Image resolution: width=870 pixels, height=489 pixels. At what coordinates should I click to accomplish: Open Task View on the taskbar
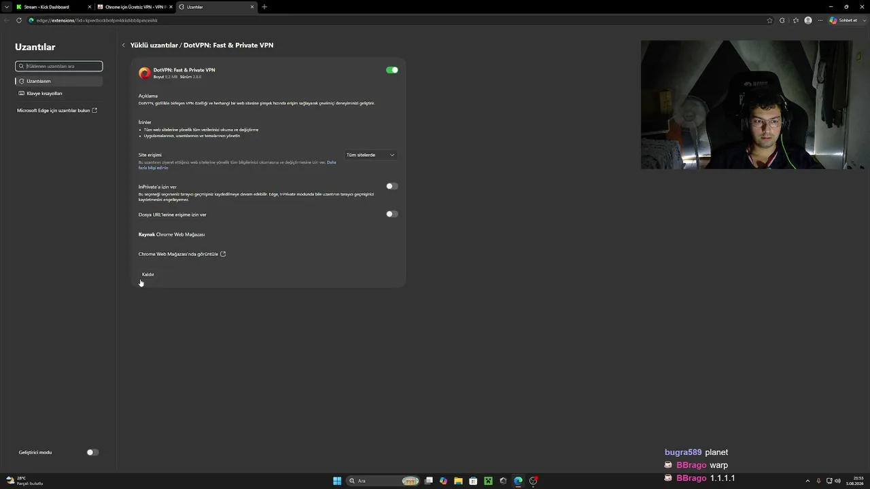click(428, 481)
